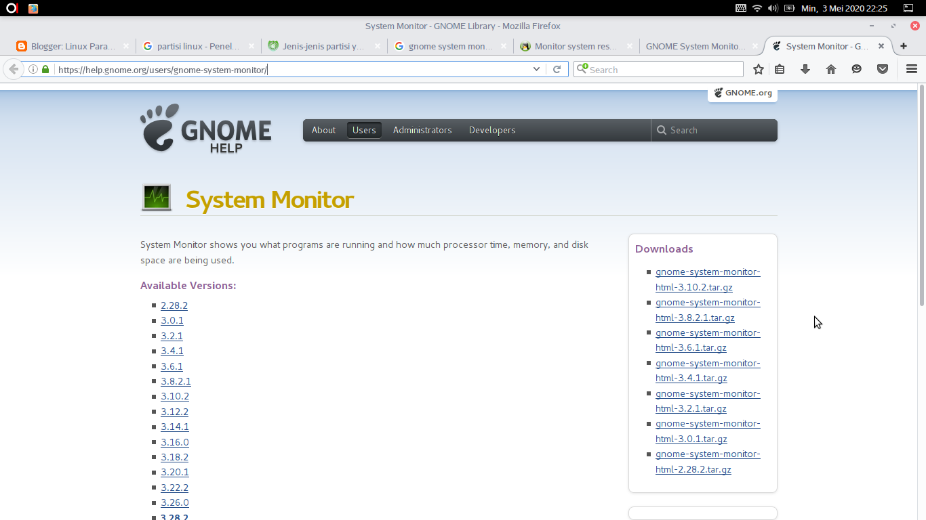Open the downloads list arrow icon
Image resolution: width=926 pixels, height=520 pixels.
[x=805, y=69]
